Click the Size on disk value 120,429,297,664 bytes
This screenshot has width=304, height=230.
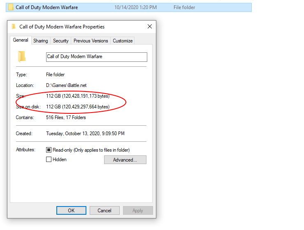tap(78, 107)
